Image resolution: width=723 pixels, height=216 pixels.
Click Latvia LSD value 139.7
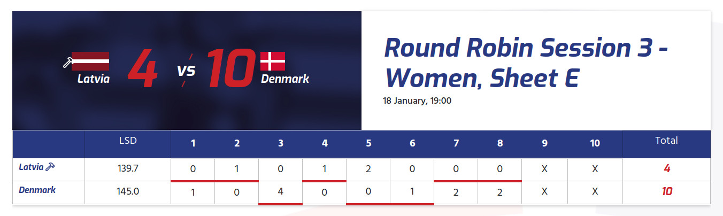click(128, 169)
